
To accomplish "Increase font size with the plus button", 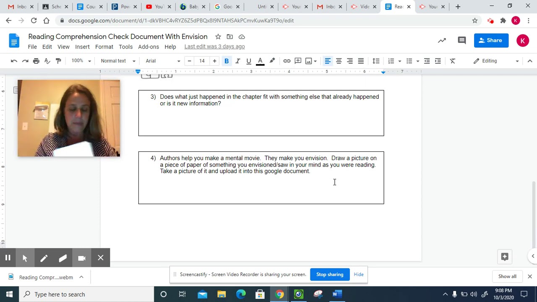I will tap(214, 61).
